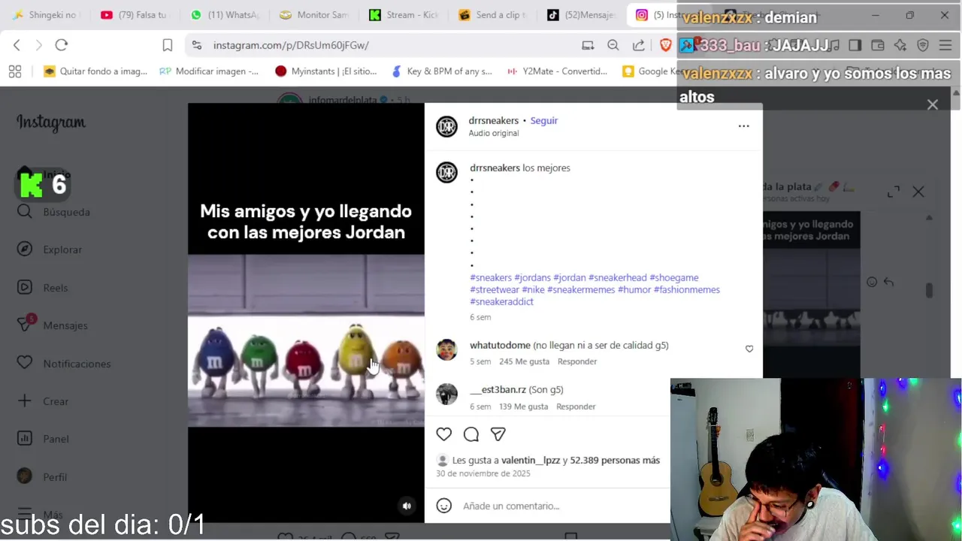Click Responder under the __est3ban.rz comment

pos(576,407)
